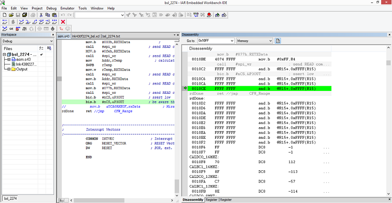This screenshot has height=203, width=392.
Task: Toggle the checkmark beside bsl_2274 project
Action: (41, 54)
